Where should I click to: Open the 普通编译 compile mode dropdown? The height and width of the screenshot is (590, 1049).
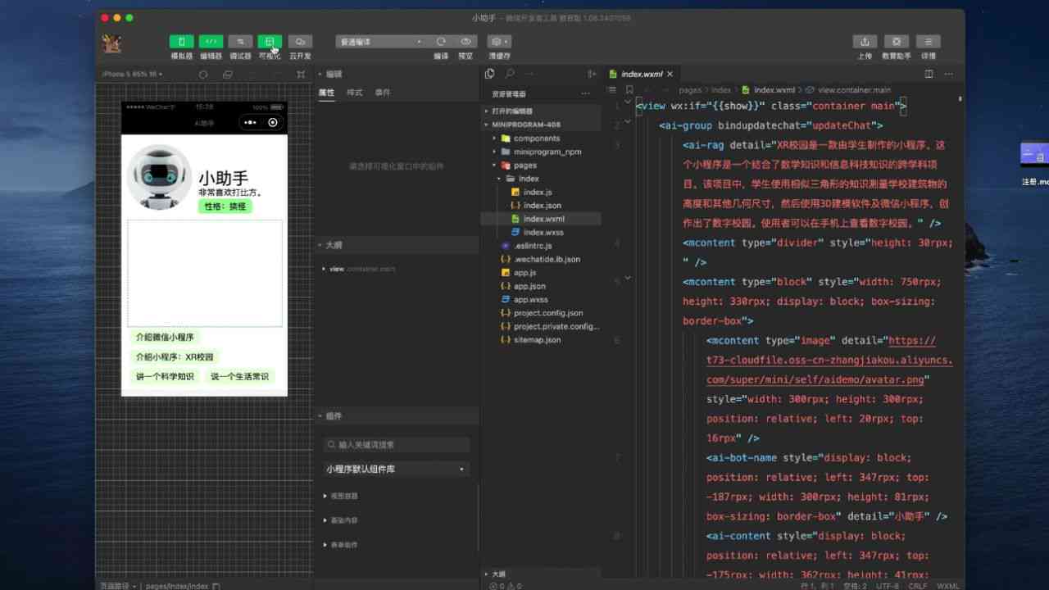click(381, 42)
